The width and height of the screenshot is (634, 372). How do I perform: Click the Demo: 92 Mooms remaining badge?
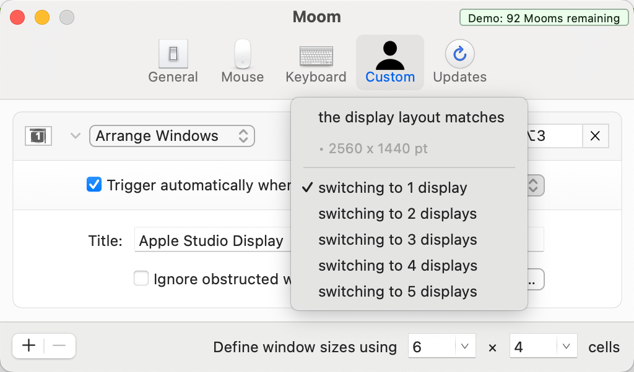(544, 18)
